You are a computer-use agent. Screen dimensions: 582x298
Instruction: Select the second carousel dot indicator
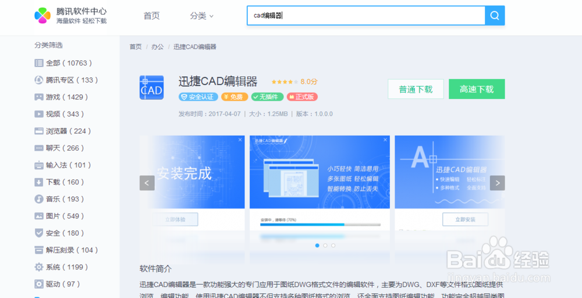point(325,245)
